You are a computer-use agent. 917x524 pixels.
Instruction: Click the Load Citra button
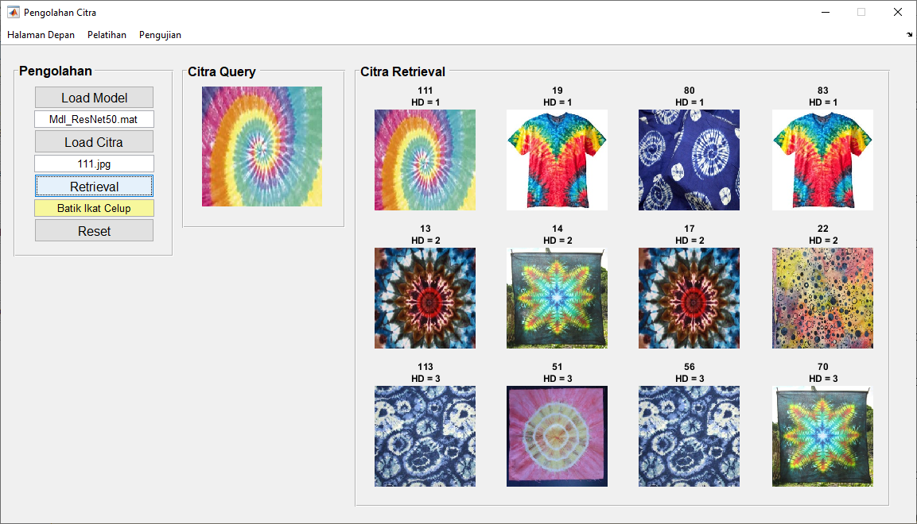pos(94,142)
